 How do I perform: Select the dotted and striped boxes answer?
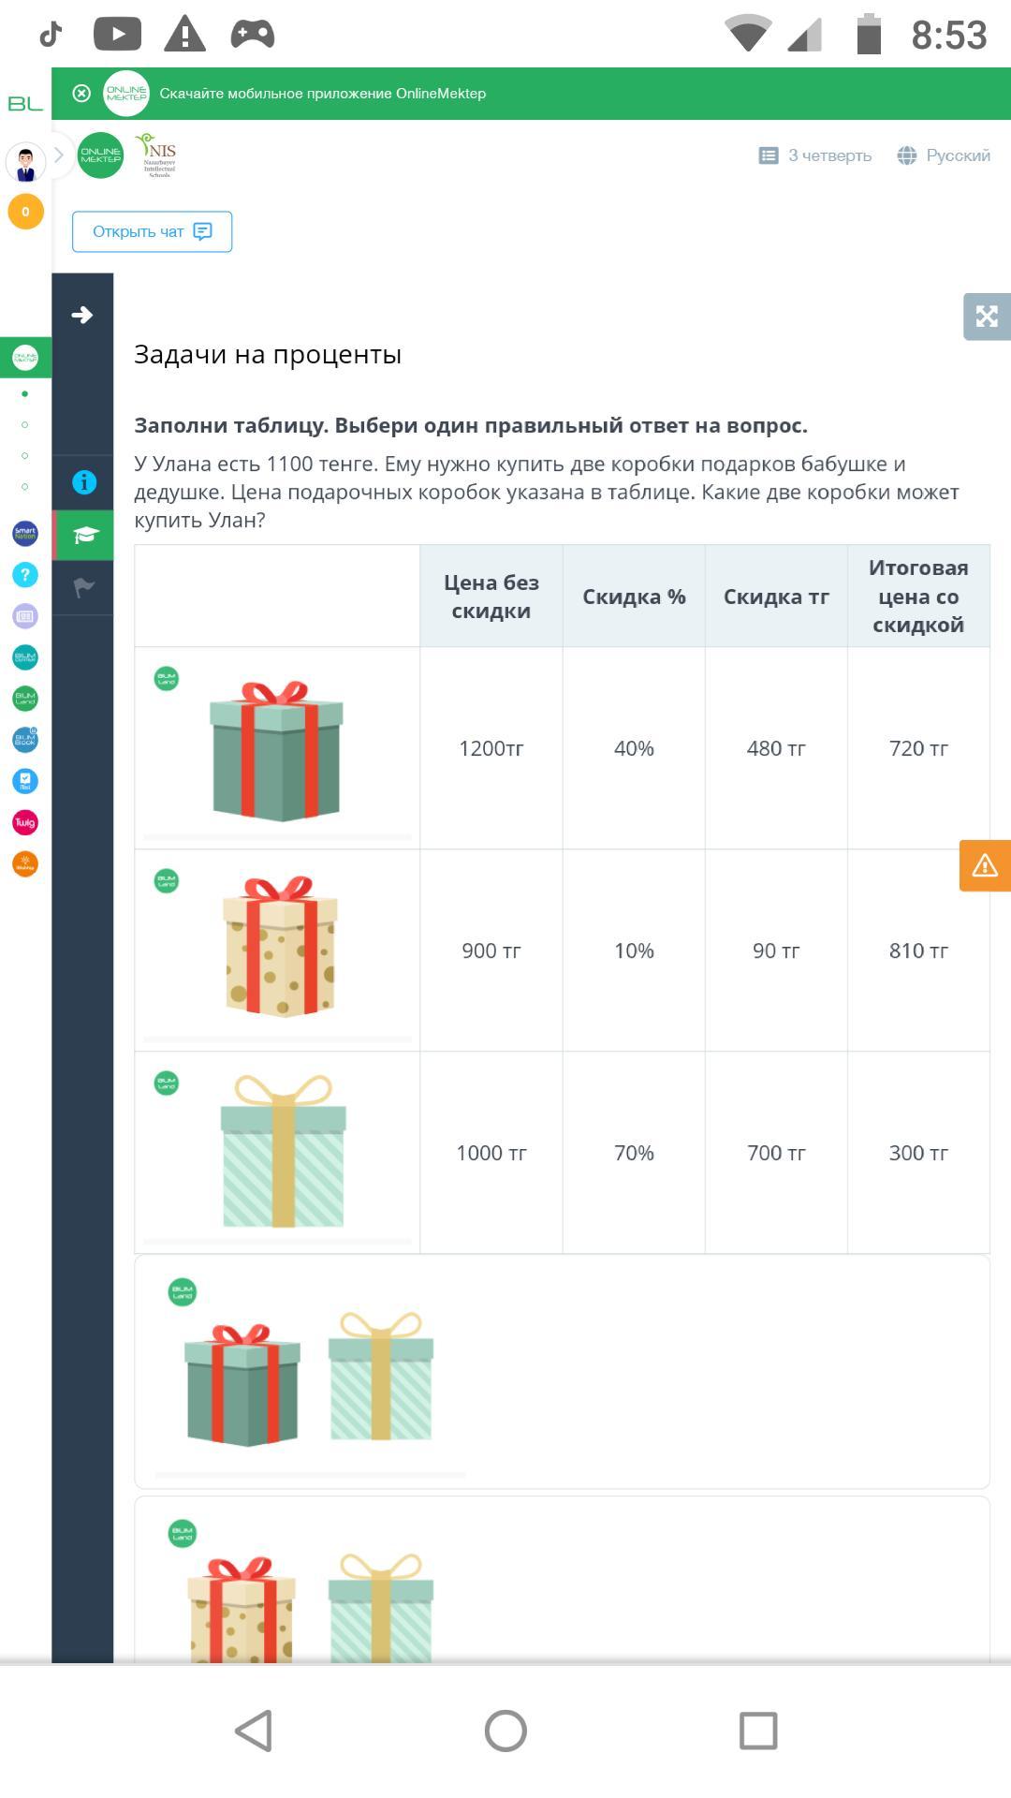562,1580
